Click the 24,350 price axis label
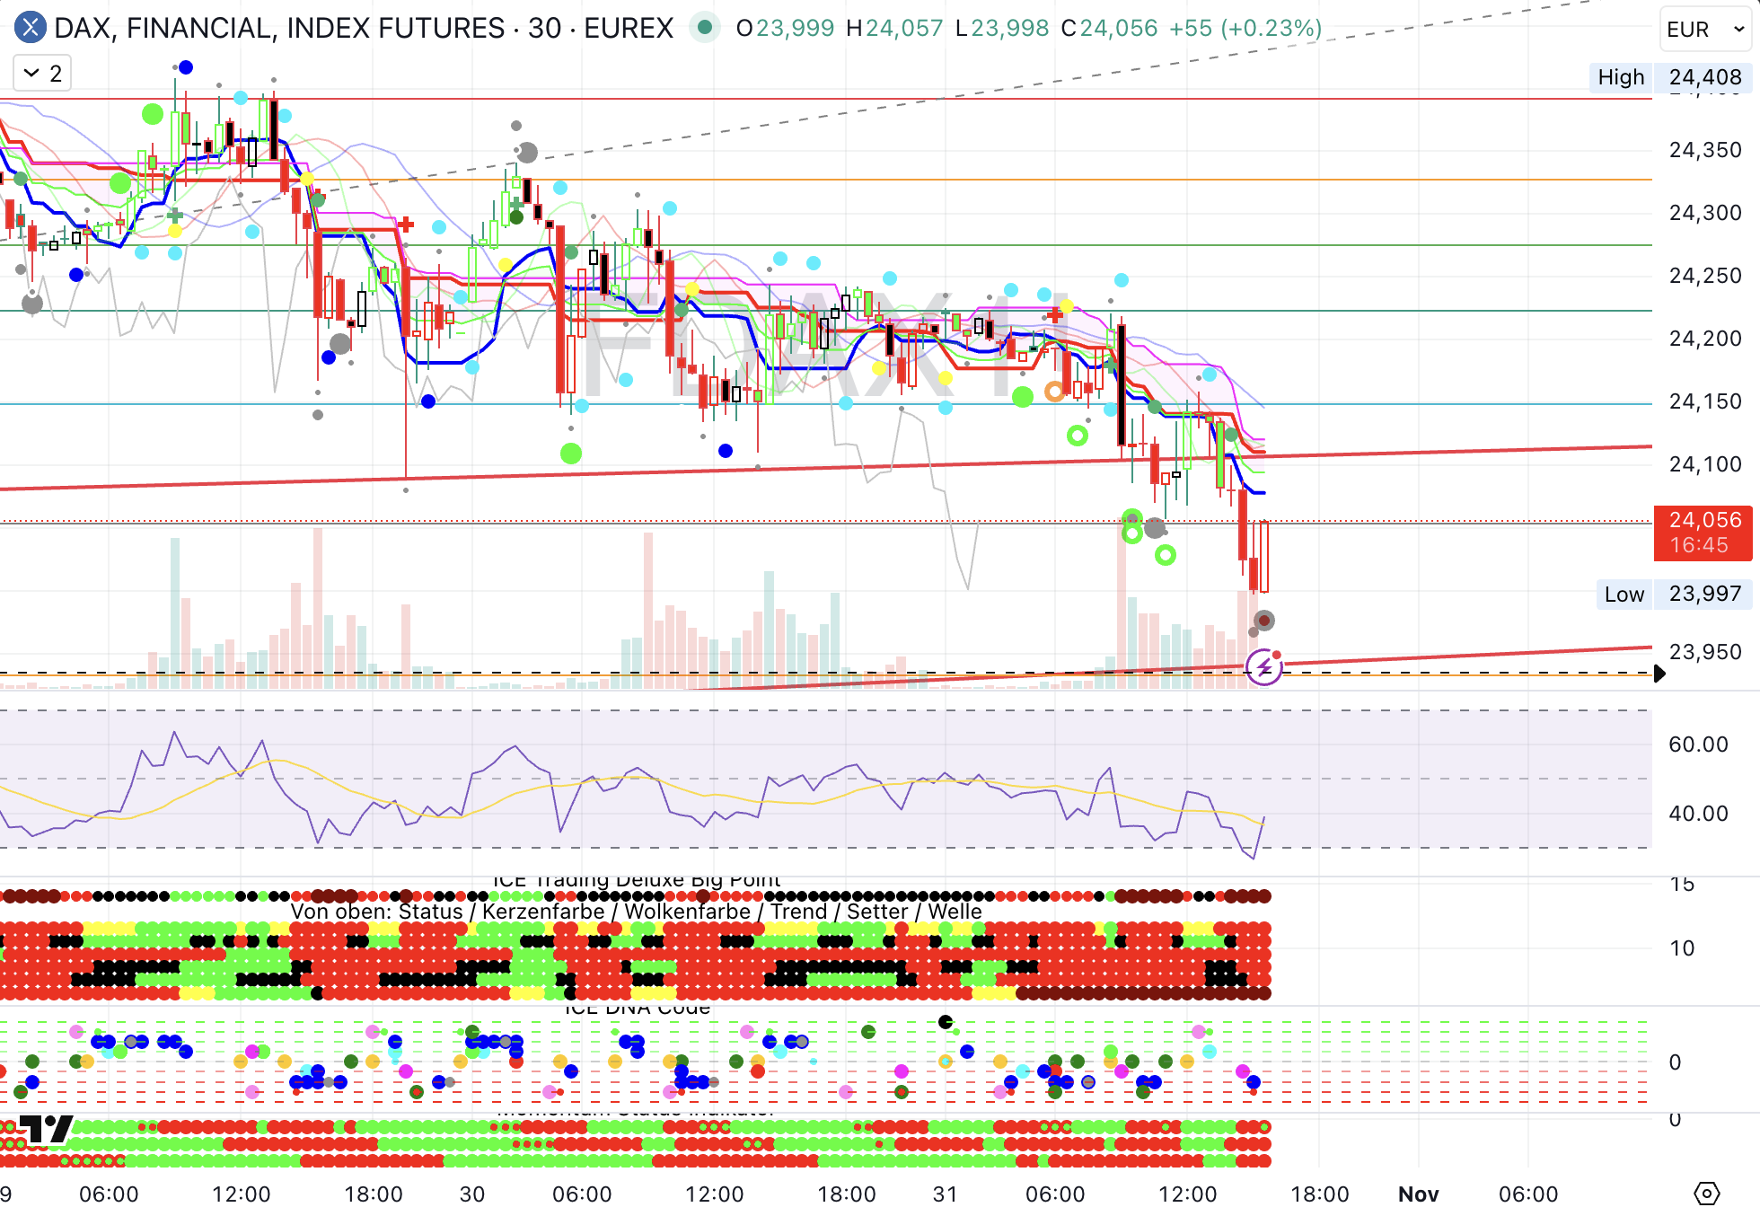 pyautogui.click(x=1704, y=150)
